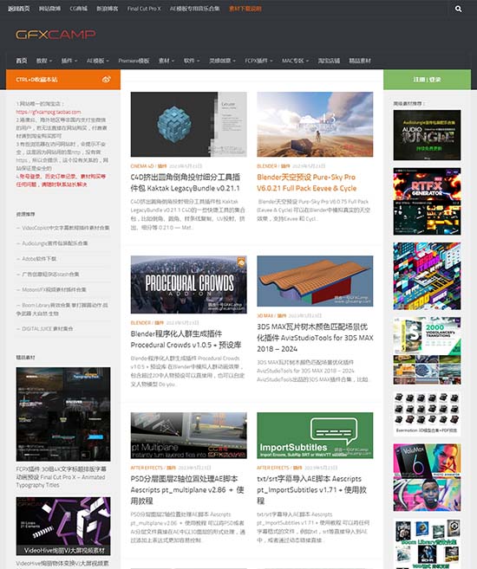Open the ImportSubtitles green thumbnail

click(315, 436)
